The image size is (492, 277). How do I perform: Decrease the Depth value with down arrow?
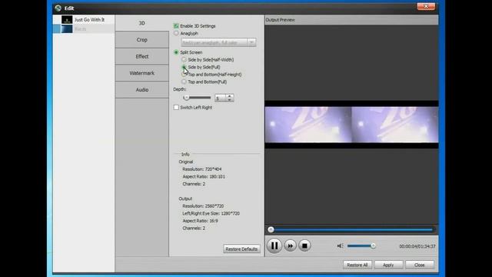click(230, 100)
